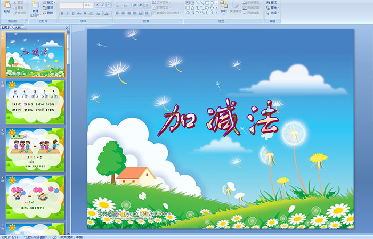373x239 pixels.
Task: Select slide 3 thumbnail in panel
Action: coord(35,149)
